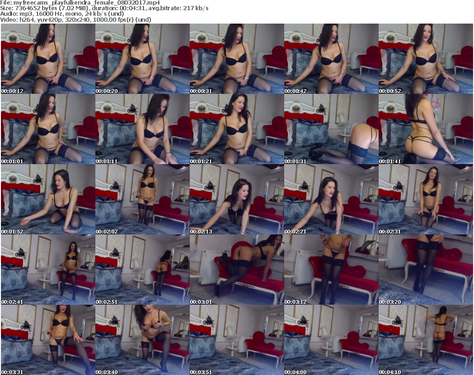Open the frame thumbnail stamped 00:02:41

coord(48,270)
